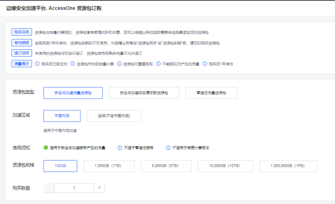
Task: Click info icon beside 资源包失效后按量计费
Action: pyautogui.click(x=73, y=64)
